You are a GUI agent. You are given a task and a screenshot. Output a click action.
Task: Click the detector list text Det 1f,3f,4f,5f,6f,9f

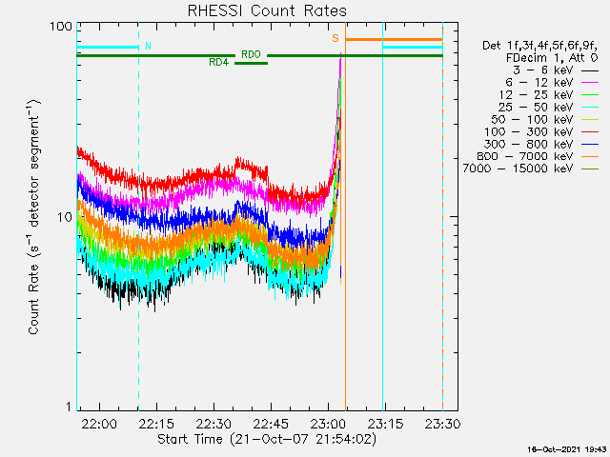[540, 46]
